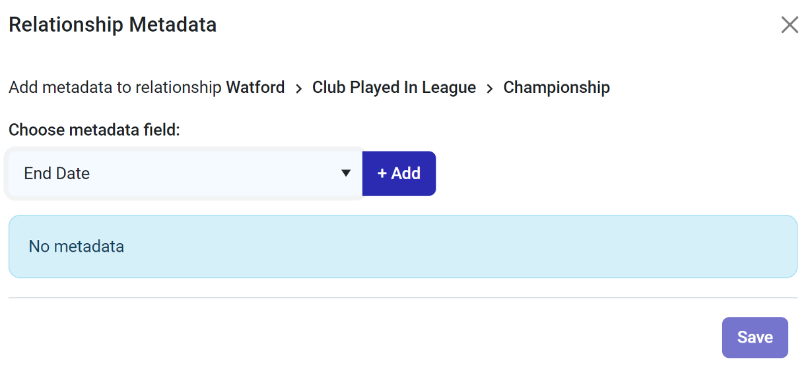
Task: Click the dropdown's black triangle arrow
Action: [345, 173]
